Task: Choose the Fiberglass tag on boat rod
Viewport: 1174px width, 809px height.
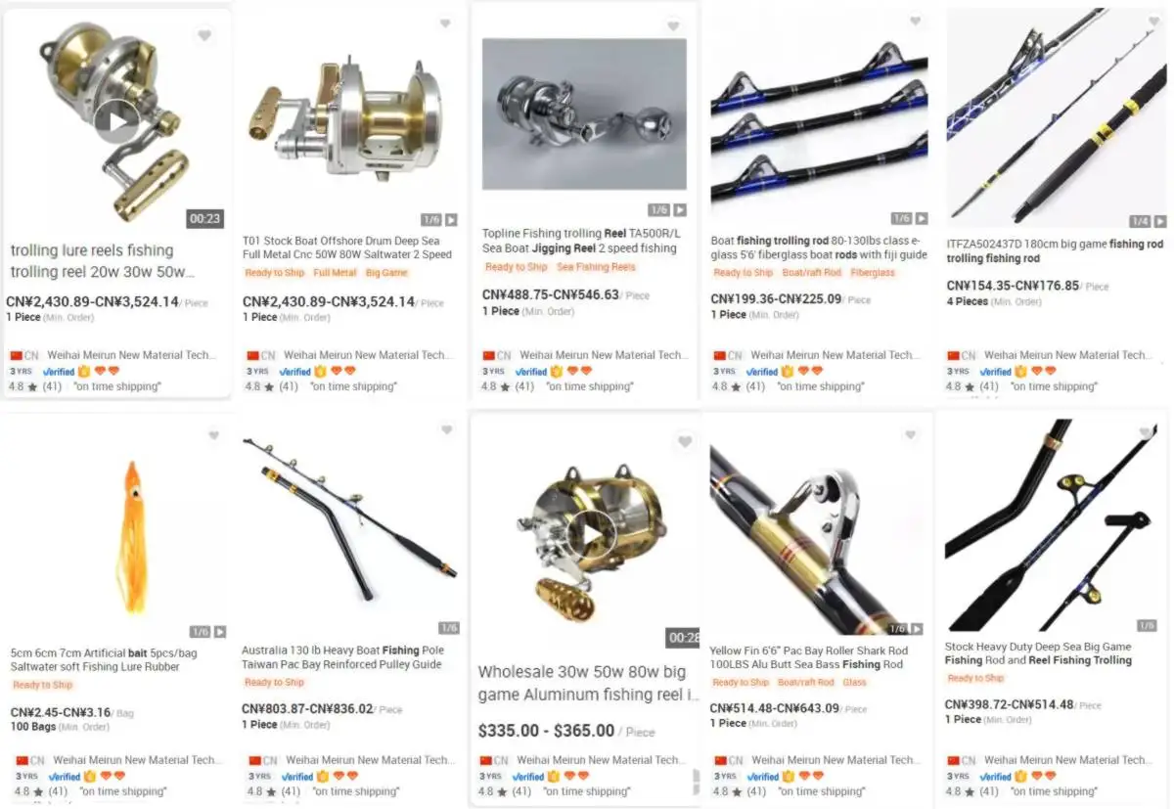Action: coord(873,273)
